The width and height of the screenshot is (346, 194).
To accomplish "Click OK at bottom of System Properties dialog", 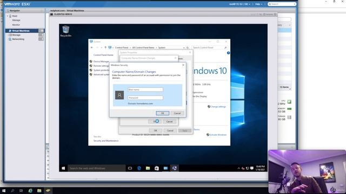I will 155,130.
